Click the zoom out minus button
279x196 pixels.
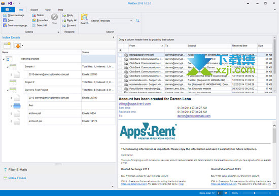(240, 193)
